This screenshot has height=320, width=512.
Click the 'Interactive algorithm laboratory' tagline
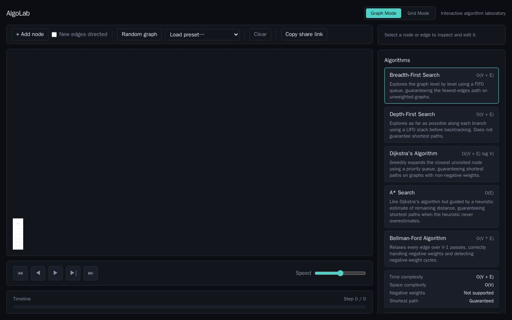click(473, 13)
